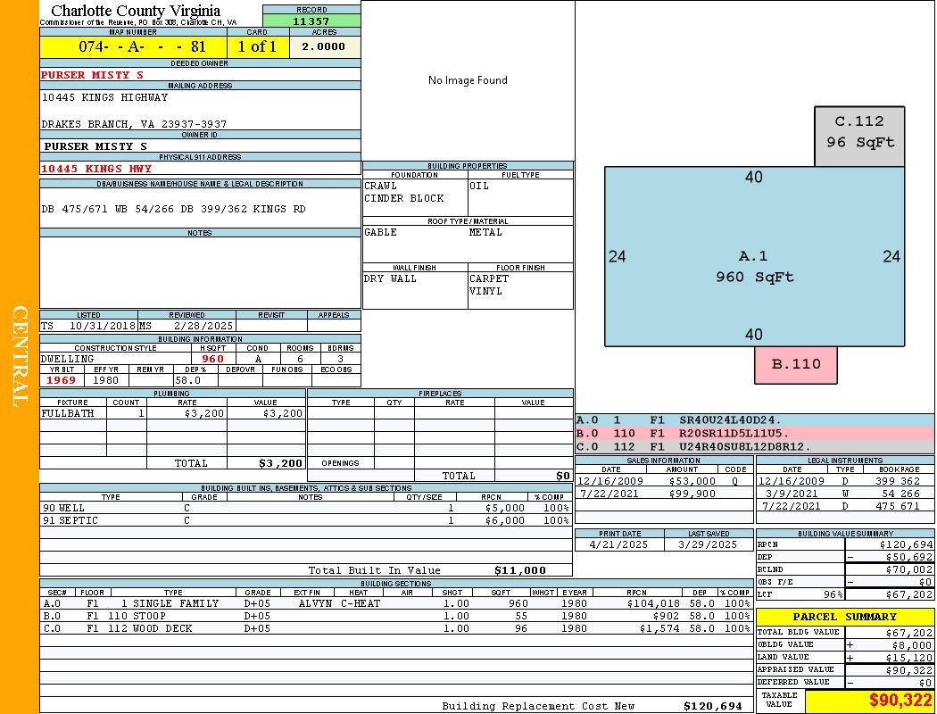Click the 'No Image Found' placeholder

(468, 80)
